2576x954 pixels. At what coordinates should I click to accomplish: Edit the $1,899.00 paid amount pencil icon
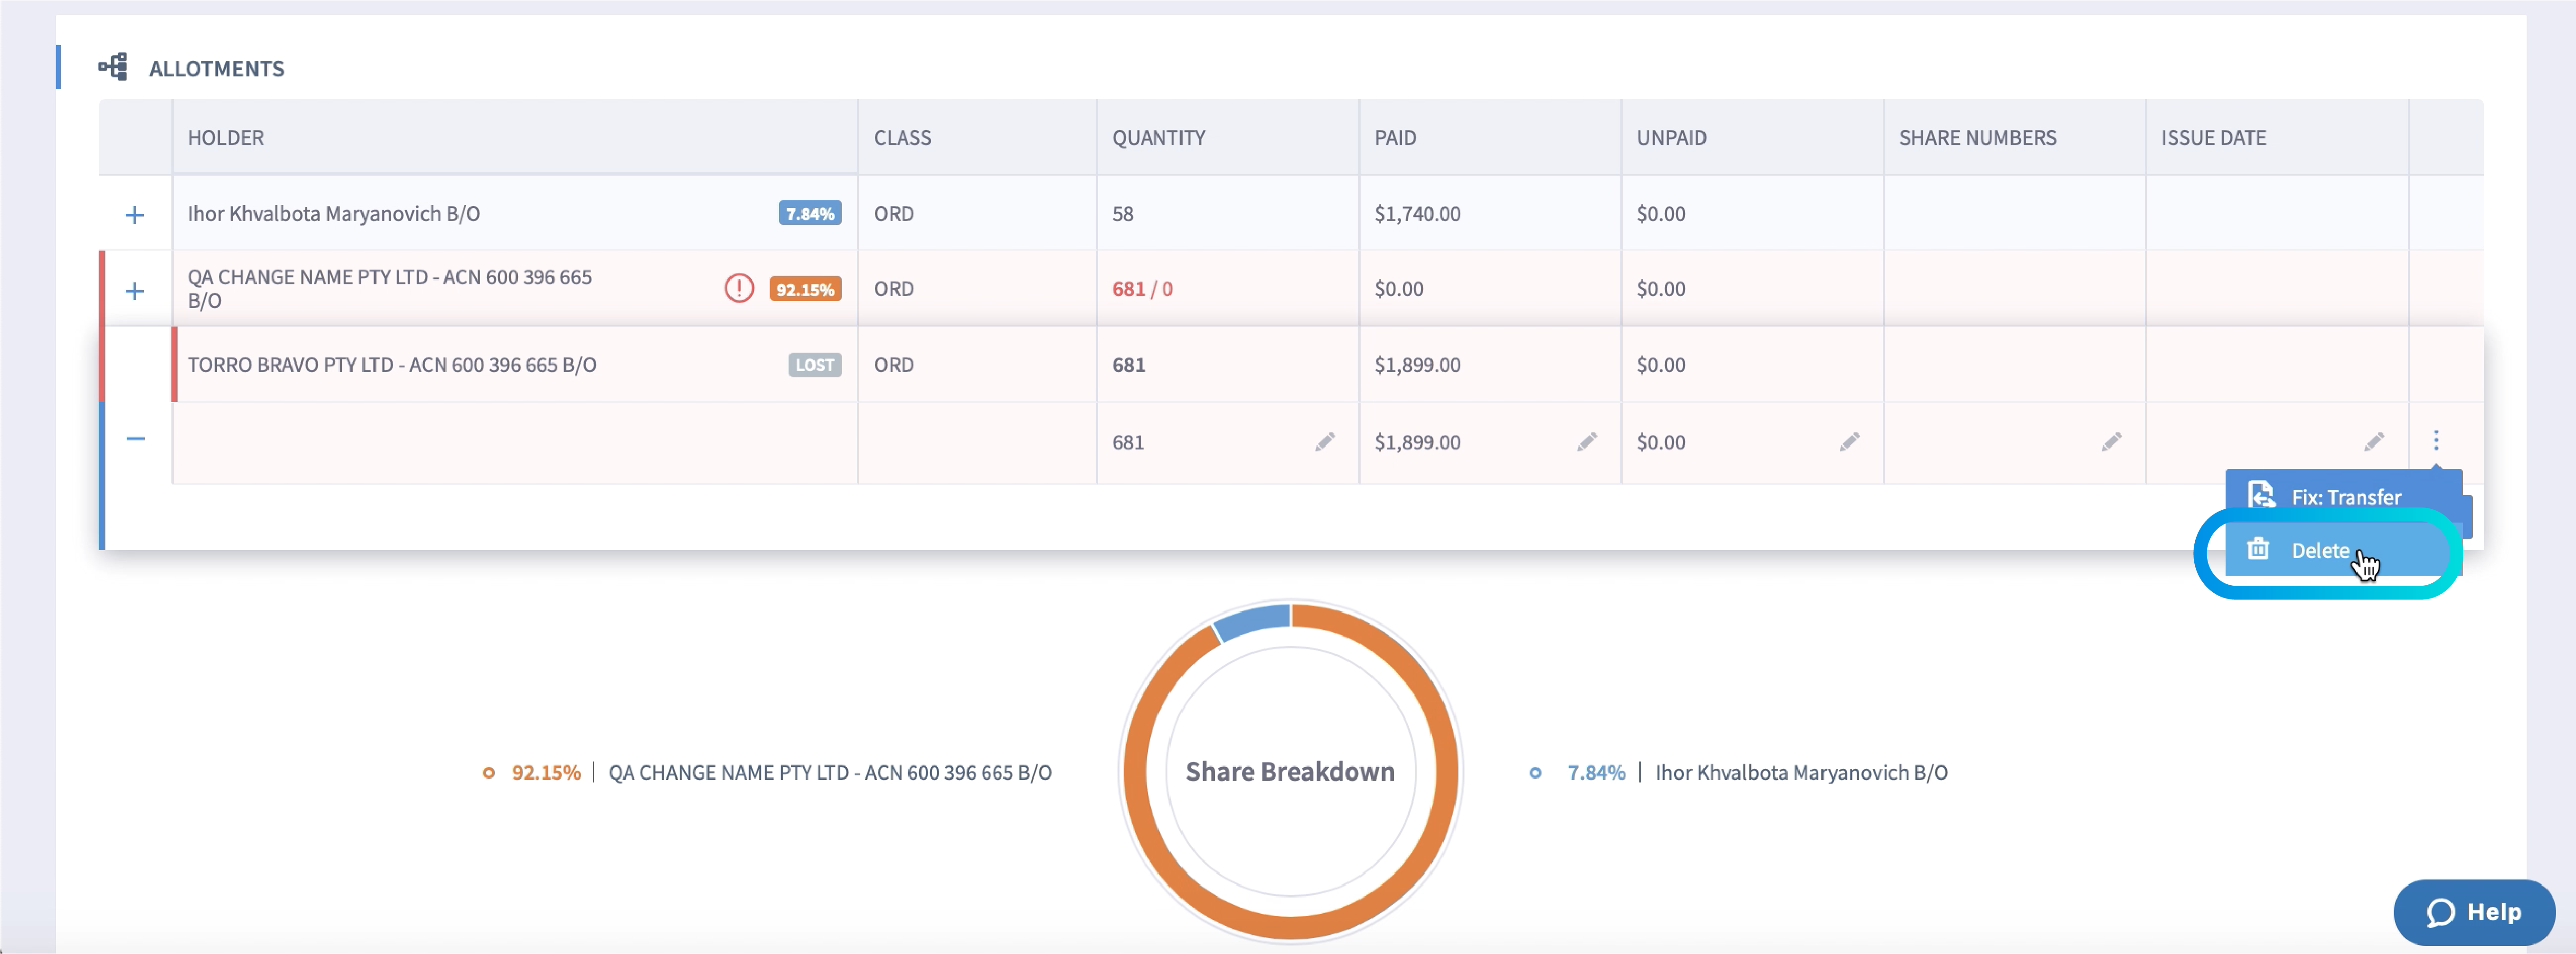pos(1587,441)
